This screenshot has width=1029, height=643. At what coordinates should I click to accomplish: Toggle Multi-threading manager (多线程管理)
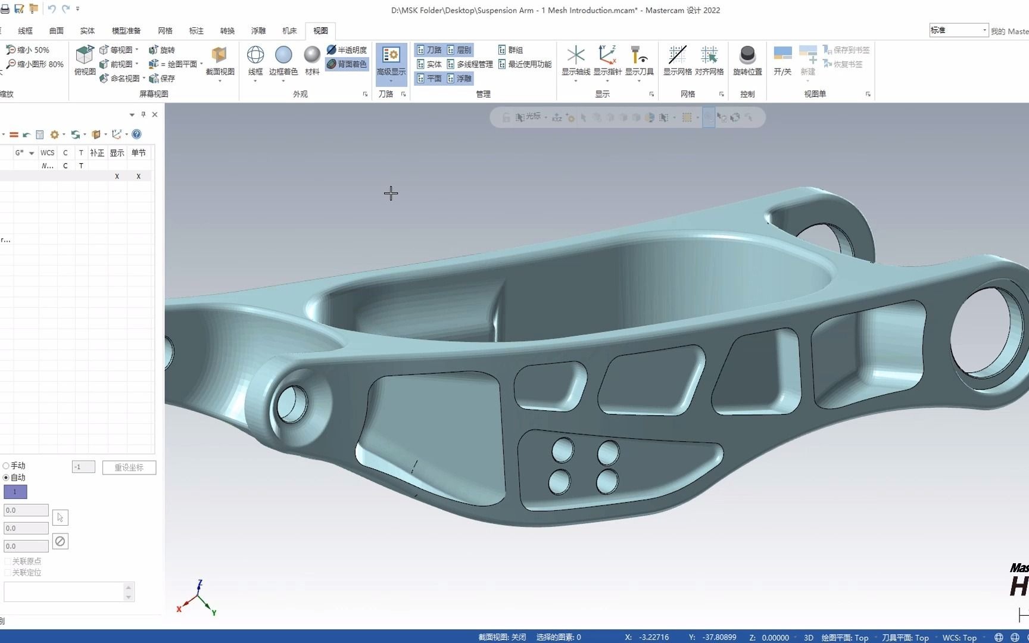pyautogui.click(x=470, y=64)
